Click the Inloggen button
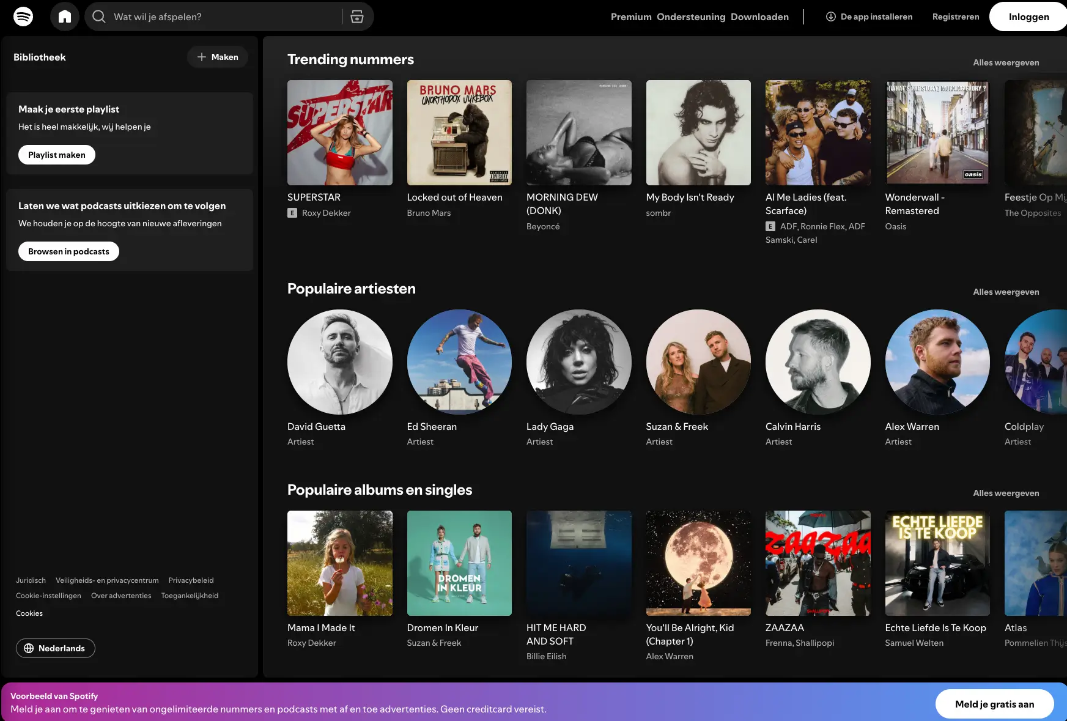1067x721 pixels. (1028, 17)
